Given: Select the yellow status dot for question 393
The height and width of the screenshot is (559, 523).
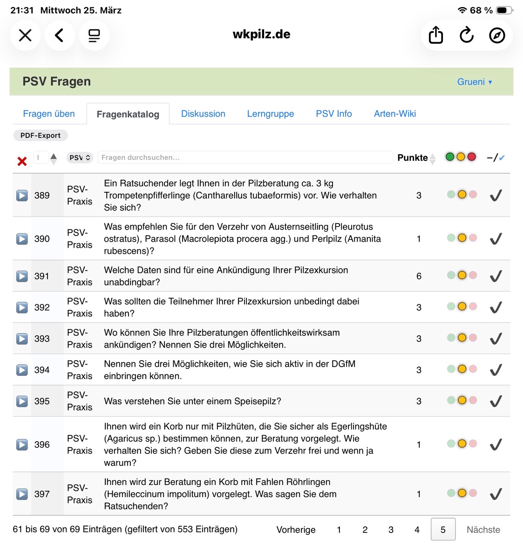Looking at the screenshot, I should [462, 338].
